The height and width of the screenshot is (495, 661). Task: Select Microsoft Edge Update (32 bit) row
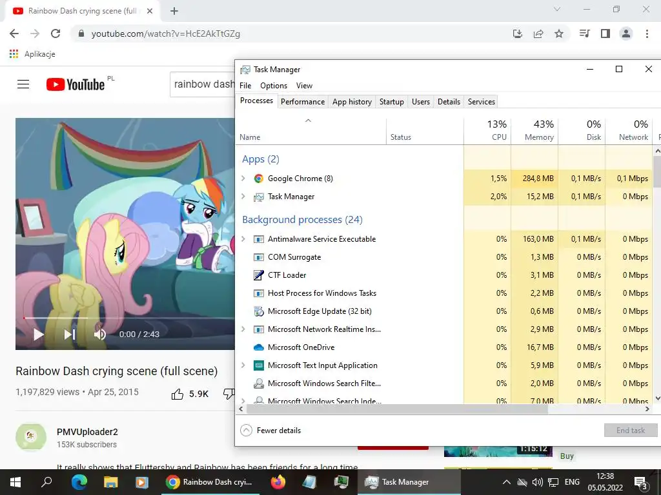tap(445, 311)
